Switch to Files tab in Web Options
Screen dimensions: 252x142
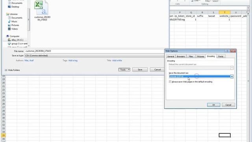click(191, 56)
